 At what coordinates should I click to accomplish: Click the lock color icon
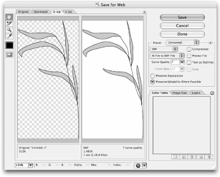coord(192,156)
